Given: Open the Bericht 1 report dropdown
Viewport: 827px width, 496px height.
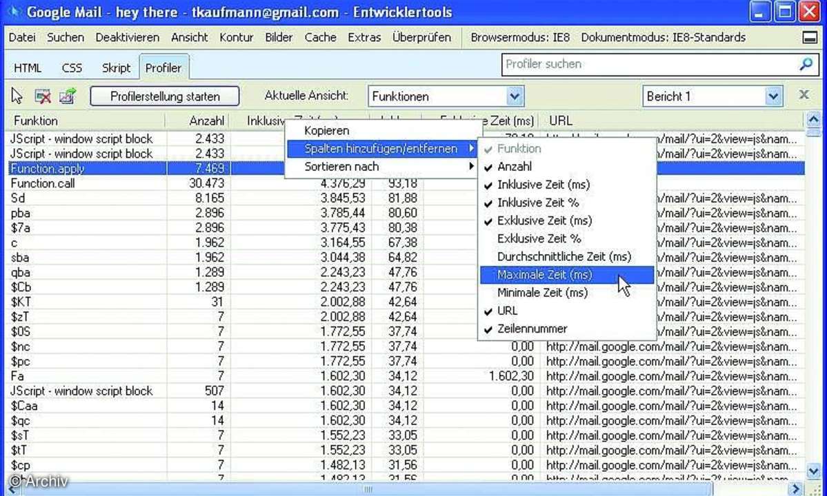Looking at the screenshot, I should pos(773,96).
